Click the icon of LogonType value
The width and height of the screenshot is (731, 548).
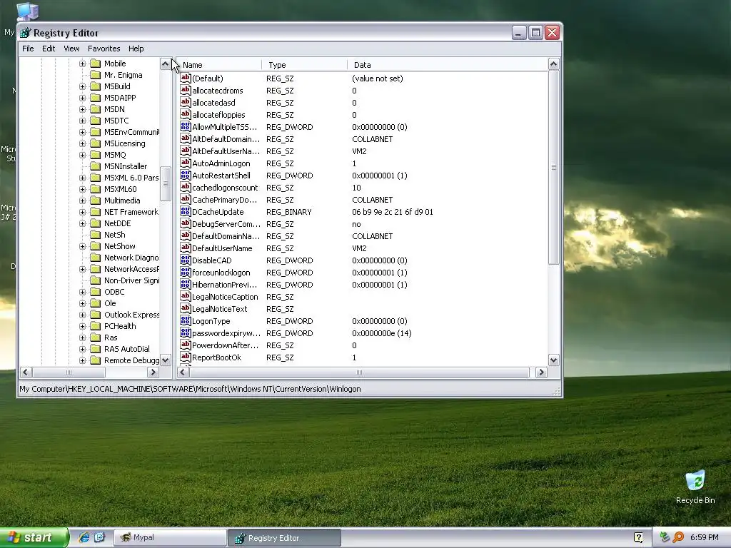[x=186, y=320]
